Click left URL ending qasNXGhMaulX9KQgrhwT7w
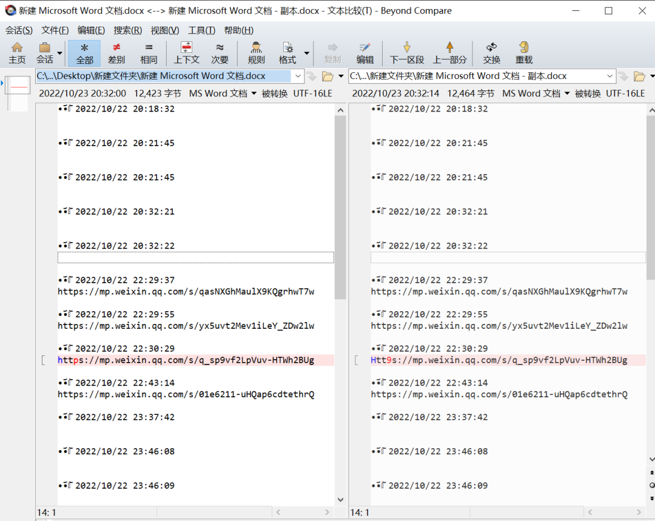The width and height of the screenshot is (655, 521). [x=186, y=292]
